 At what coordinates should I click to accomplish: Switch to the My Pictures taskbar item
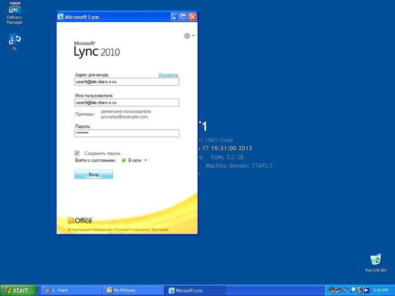[133, 291]
